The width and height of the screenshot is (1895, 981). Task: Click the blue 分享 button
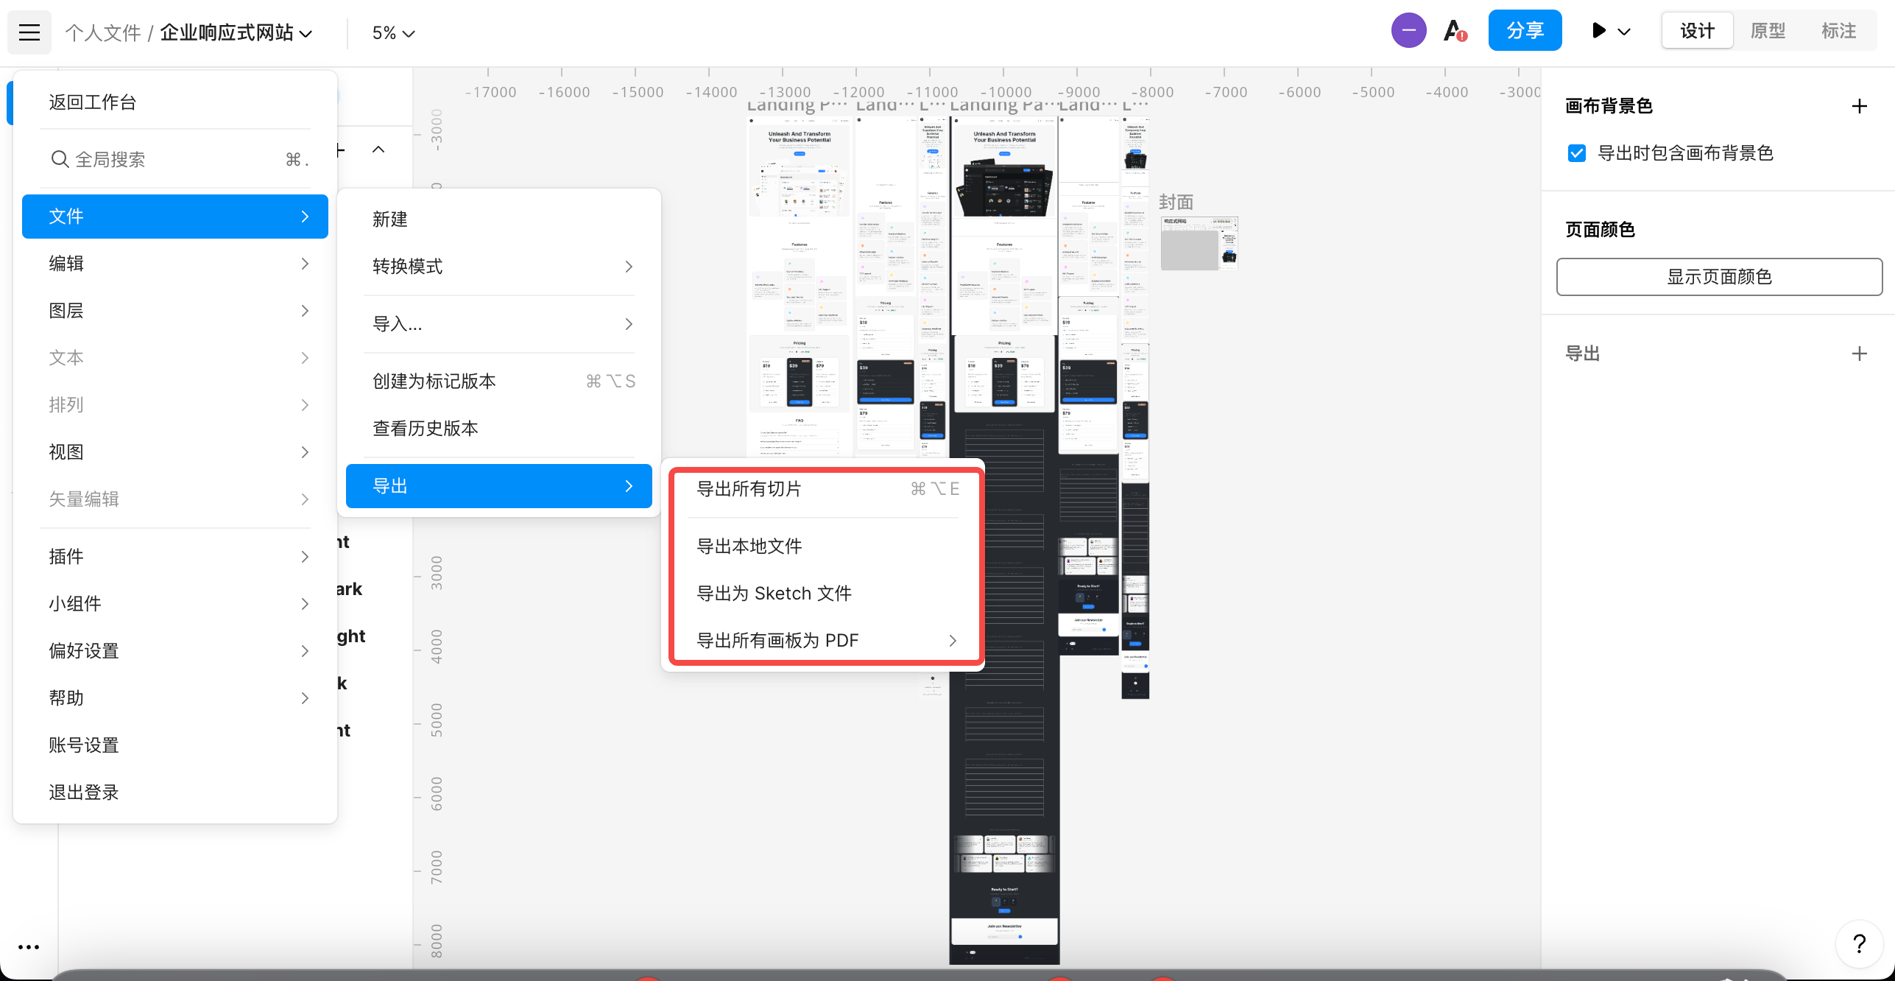(x=1525, y=31)
